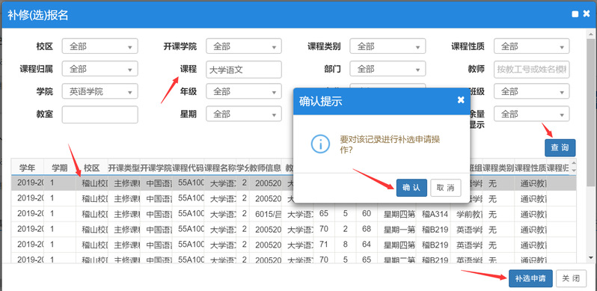
Task: Open the 校区 dropdown
Action: 99,46
